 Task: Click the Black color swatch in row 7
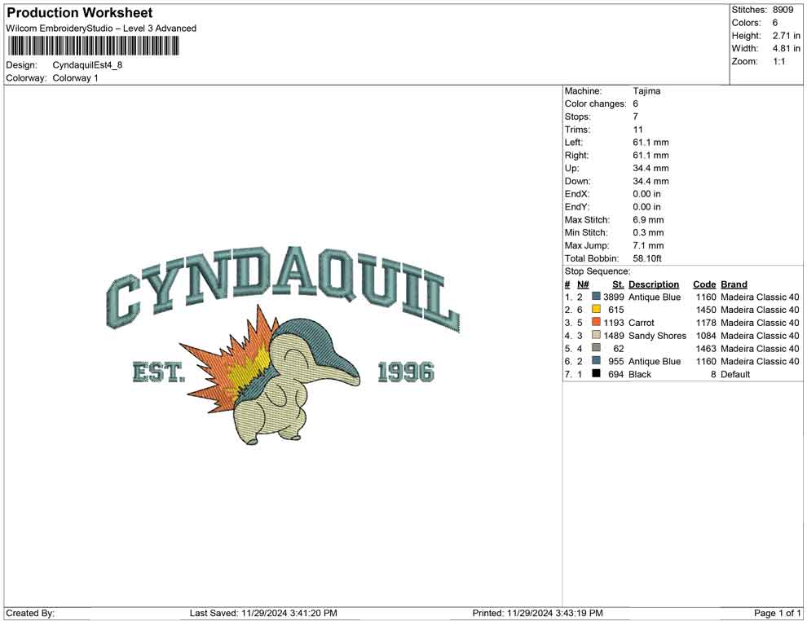pyautogui.click(x=596, y=373)
